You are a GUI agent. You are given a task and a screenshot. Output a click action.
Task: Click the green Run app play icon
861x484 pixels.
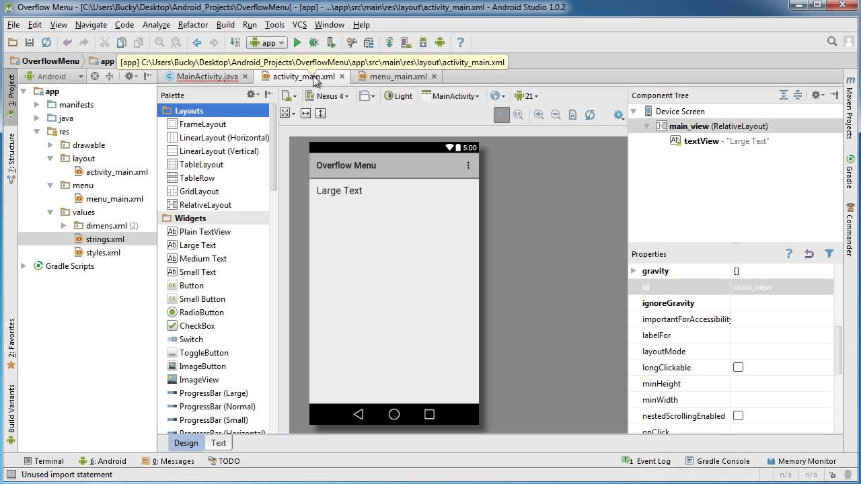pos(297,42)
